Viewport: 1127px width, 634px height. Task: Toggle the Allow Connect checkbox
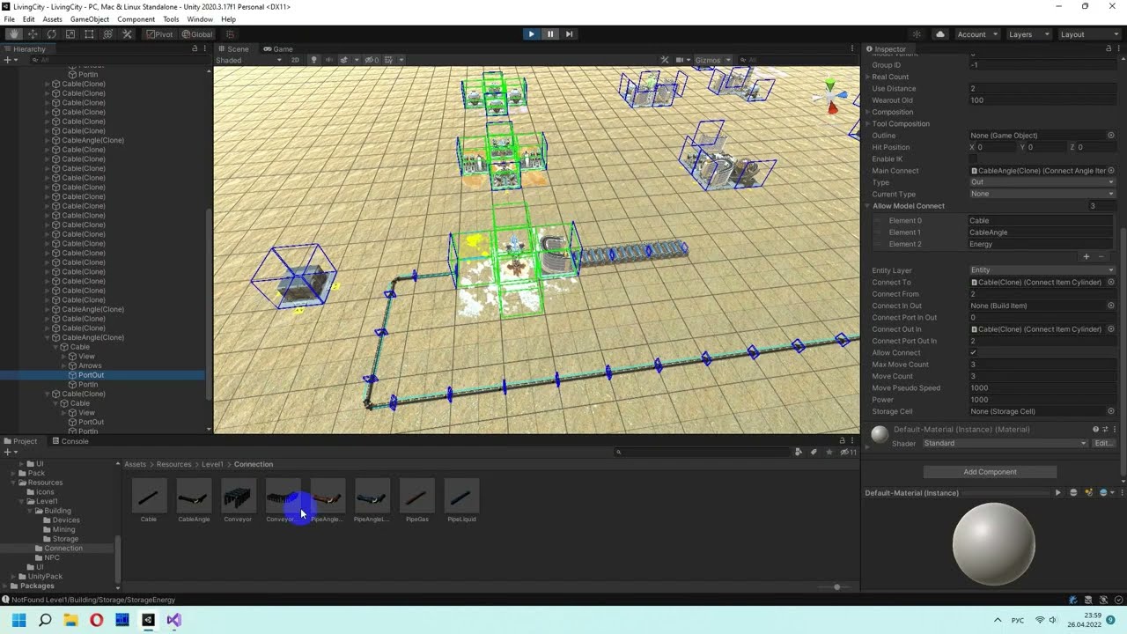[973, 352]
